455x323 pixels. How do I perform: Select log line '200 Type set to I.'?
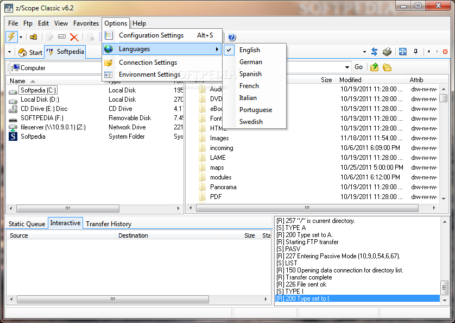point(357,299)
